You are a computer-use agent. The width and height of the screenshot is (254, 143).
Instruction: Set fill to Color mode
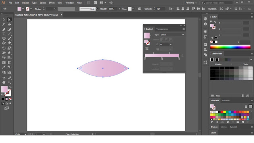tap(3, 99)
